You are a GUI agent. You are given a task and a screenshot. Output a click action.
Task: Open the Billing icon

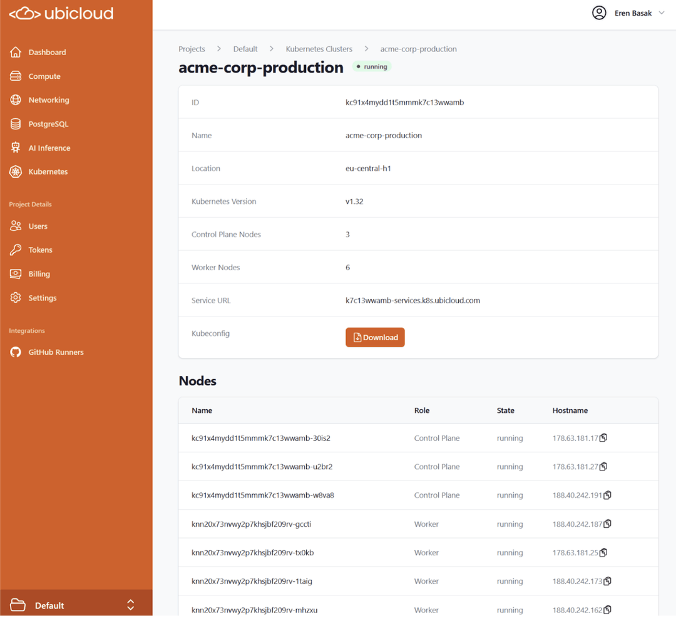pos(16,274)
